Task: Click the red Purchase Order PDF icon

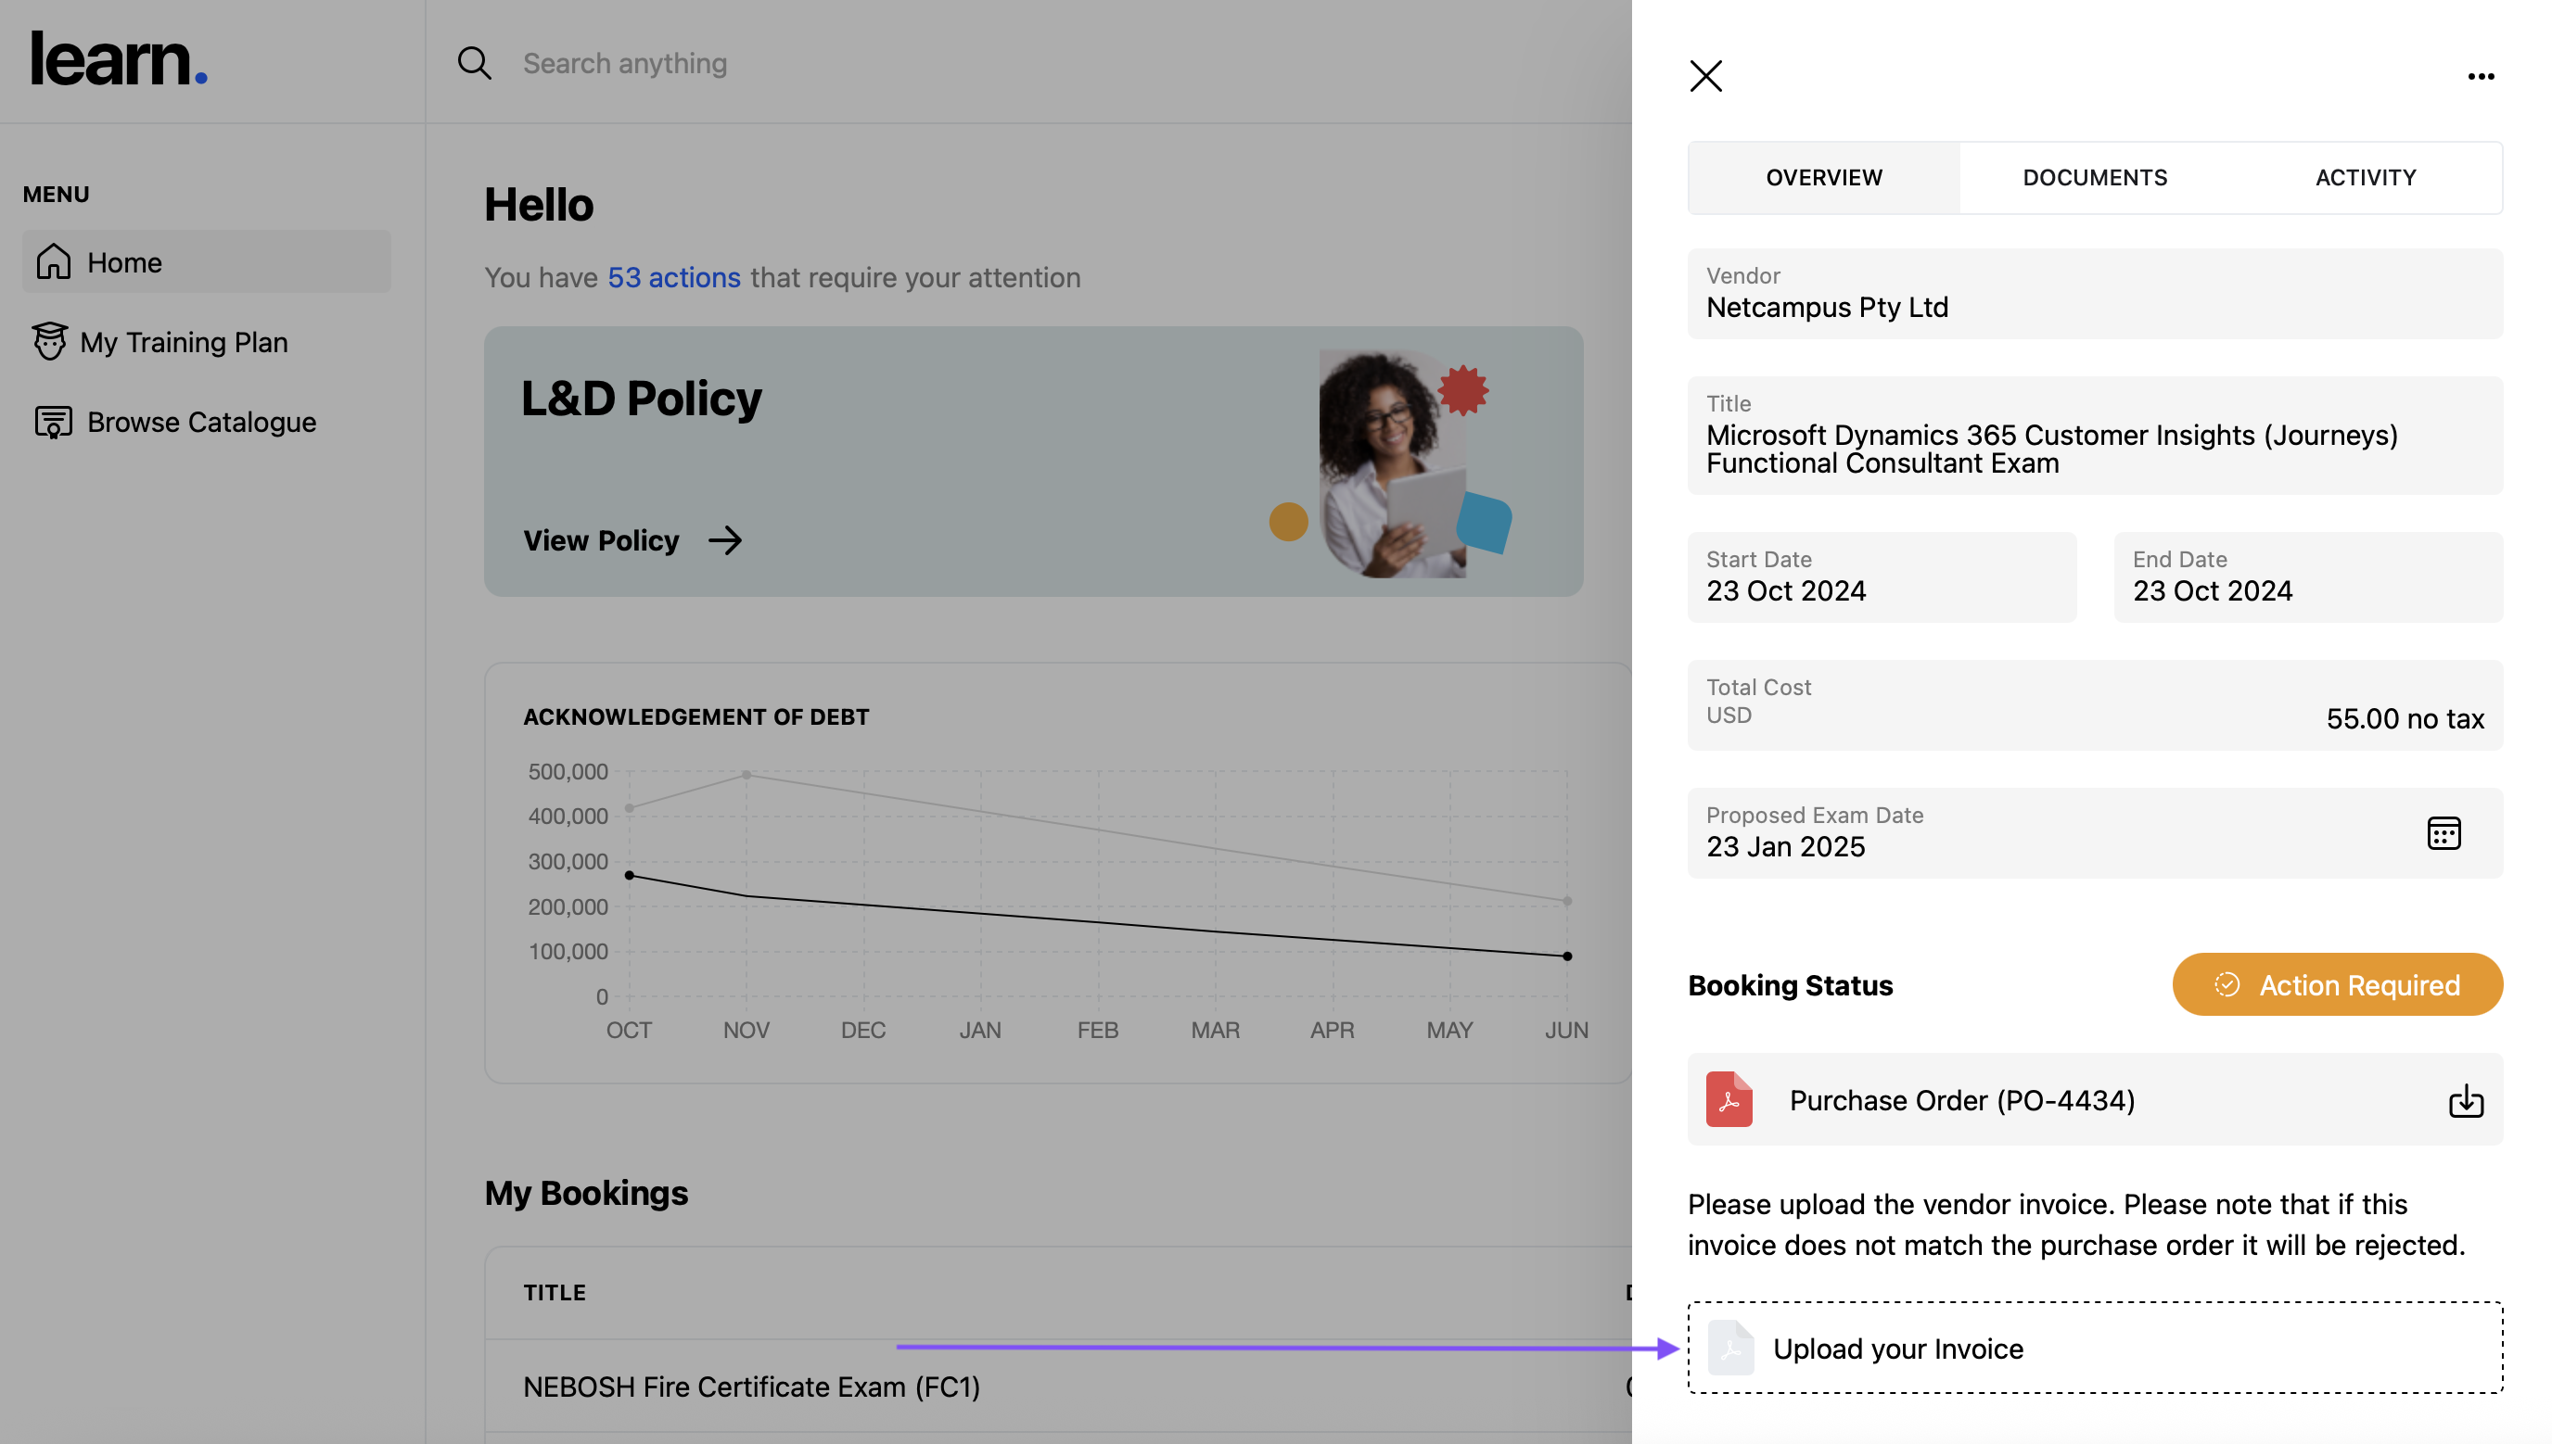Action: (1729, 1099)
